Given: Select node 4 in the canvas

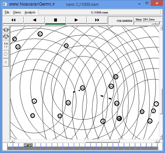Looking at the screenshot, I should [x=34, y=101].
